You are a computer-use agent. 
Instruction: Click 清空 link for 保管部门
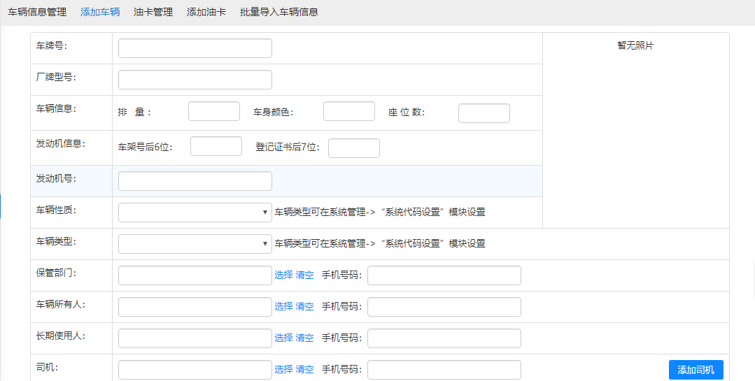(305, 275)
